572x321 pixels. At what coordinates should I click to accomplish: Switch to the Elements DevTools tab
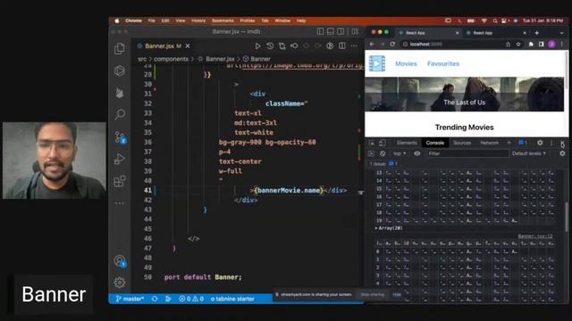coord(407,143)
